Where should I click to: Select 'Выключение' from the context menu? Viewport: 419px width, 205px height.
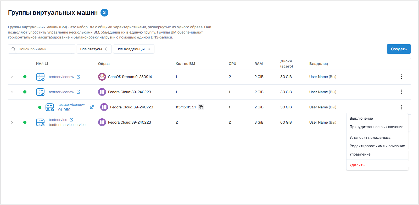click(x=361, y=118)
